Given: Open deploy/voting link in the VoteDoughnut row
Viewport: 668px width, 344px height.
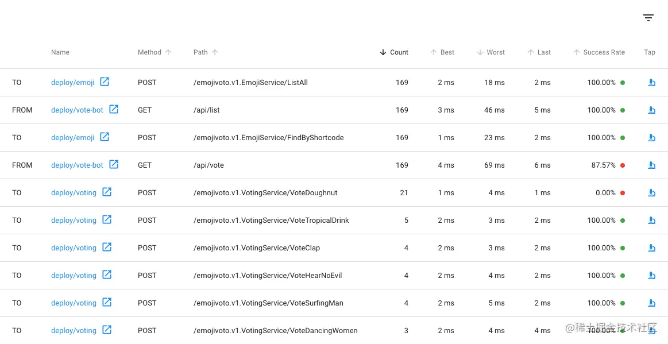Looking at the screenshot, I should (x=74, y=193).
